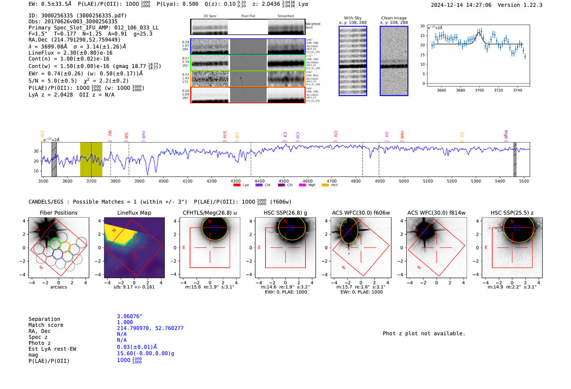Click the red Lyα legend swatch
This screenshot has height=389, width=571.
[x=237, y=185]
